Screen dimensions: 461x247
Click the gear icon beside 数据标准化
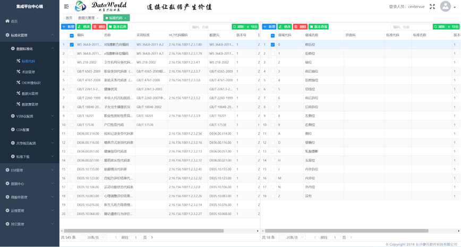(x=13, y=48)
